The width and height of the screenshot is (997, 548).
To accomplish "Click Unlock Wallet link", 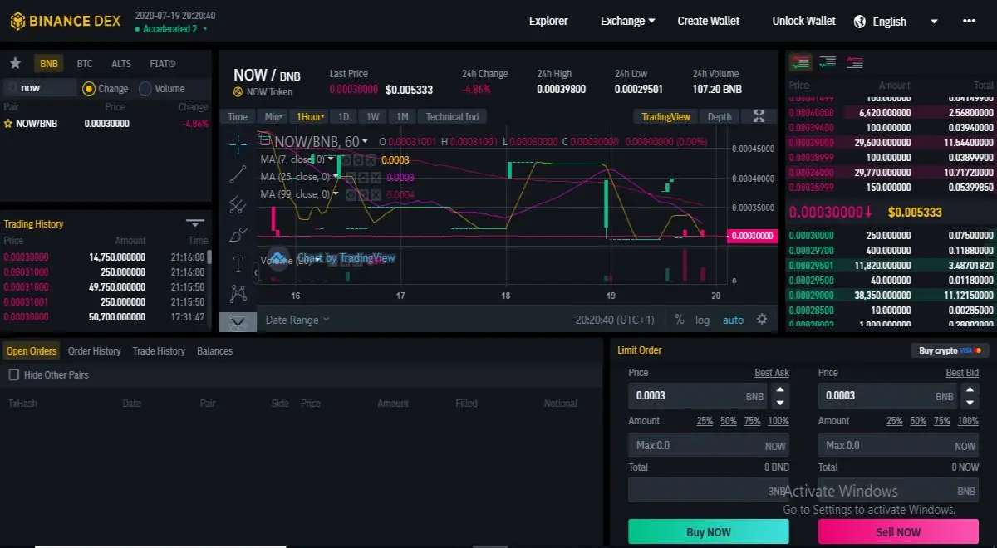I will tap(804, 21).
